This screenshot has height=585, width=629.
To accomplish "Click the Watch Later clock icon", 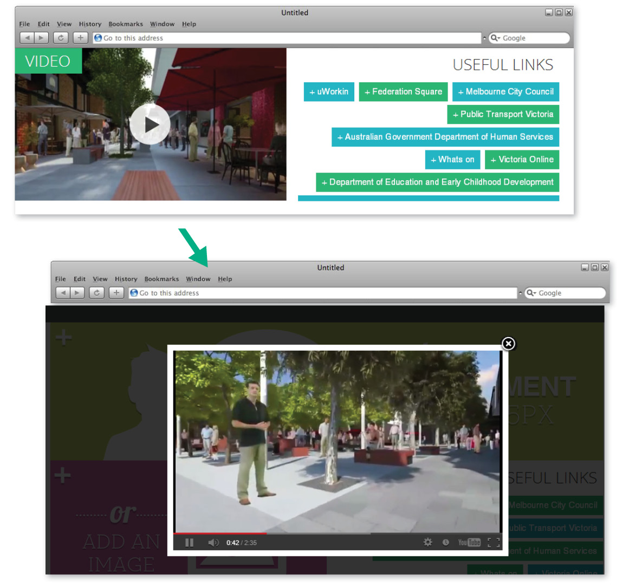I will [445, 542].
